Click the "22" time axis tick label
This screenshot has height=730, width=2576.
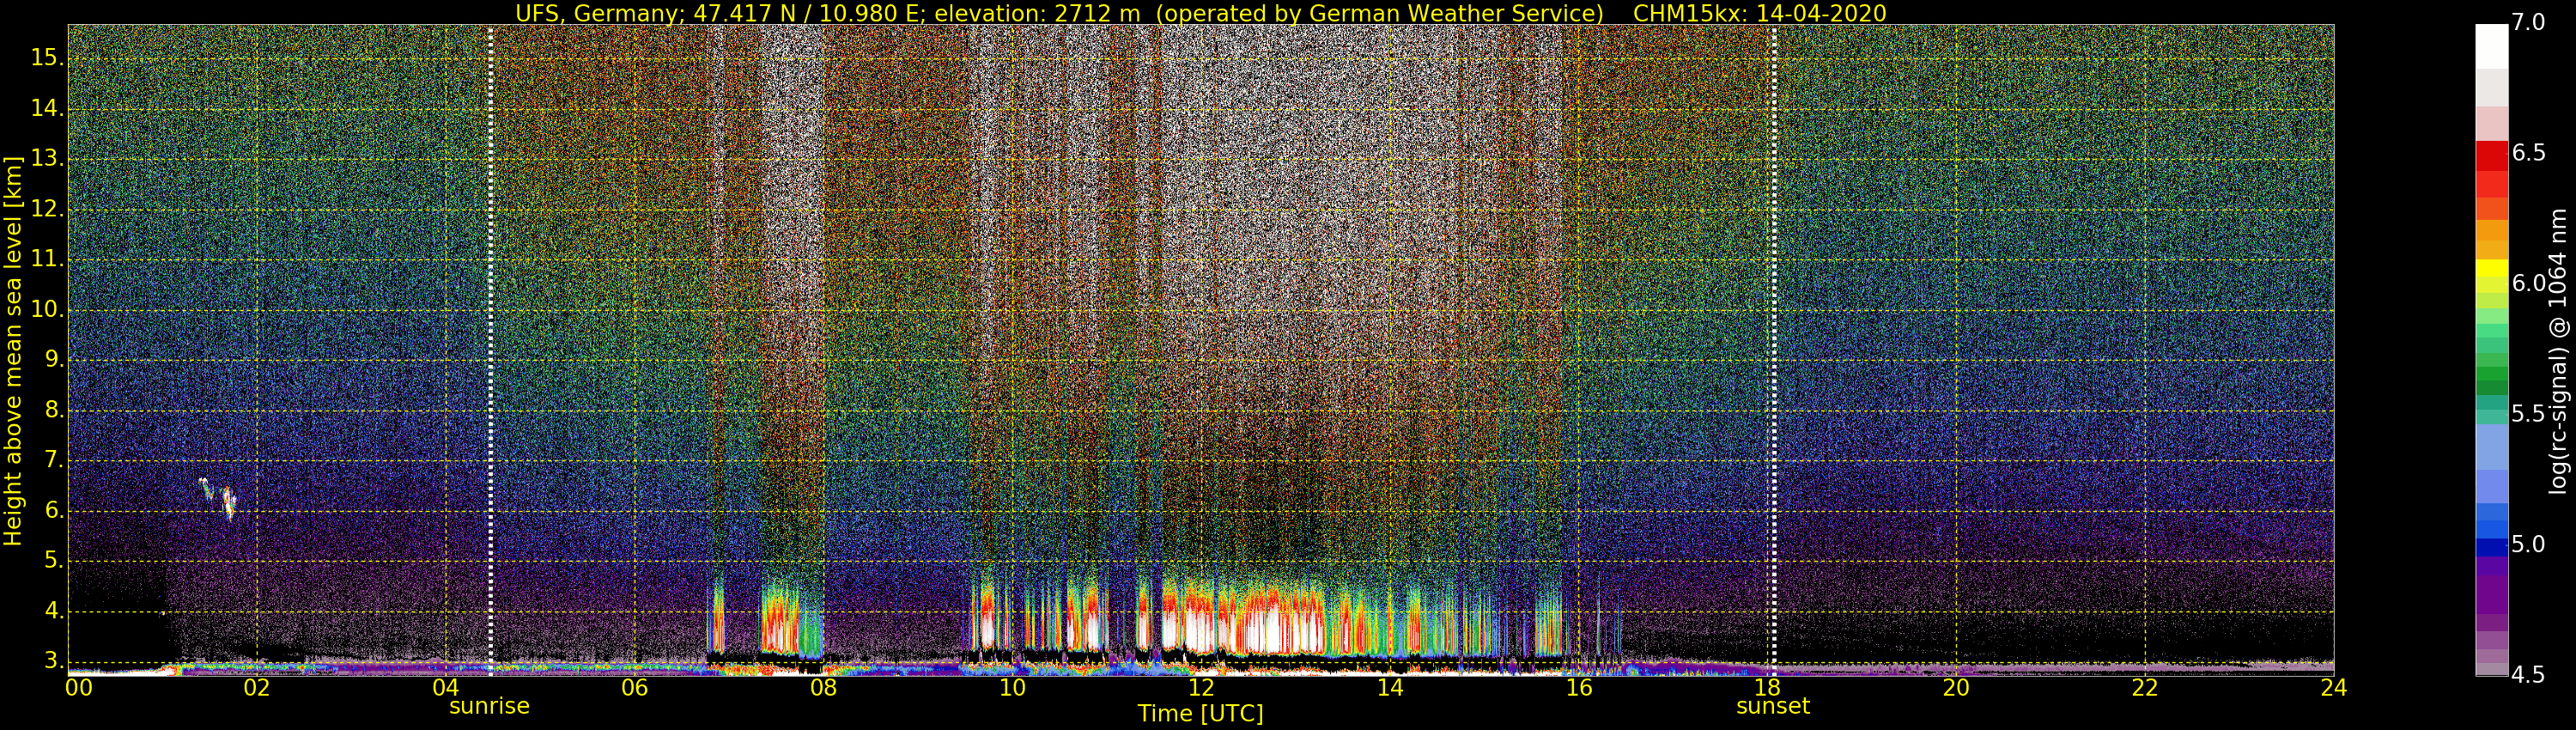pos(2145,688)
